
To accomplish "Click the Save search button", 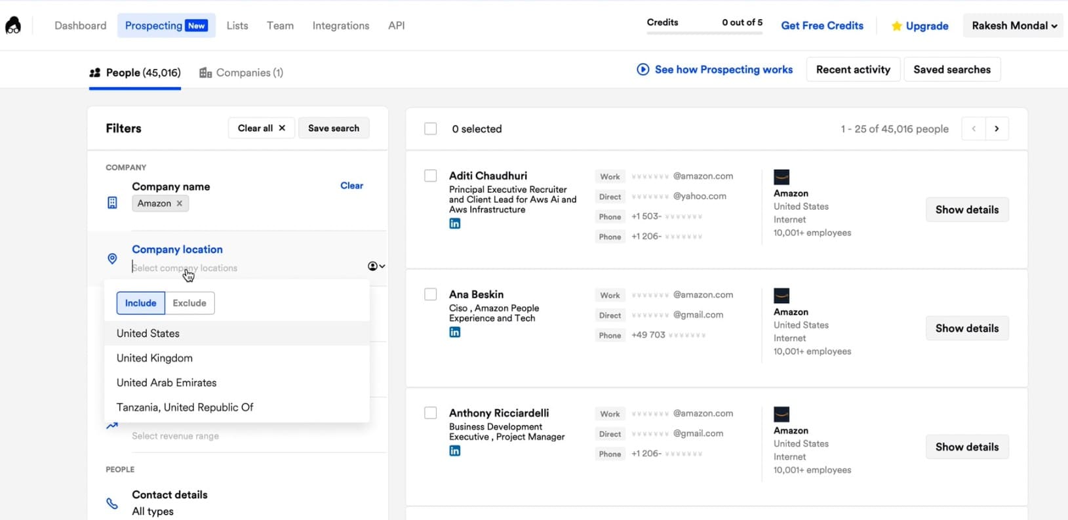I will (334, 128).
